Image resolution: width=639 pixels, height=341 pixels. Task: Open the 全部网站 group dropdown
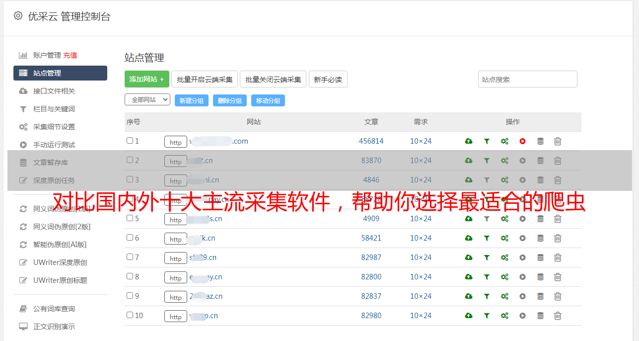pos(147,100)
